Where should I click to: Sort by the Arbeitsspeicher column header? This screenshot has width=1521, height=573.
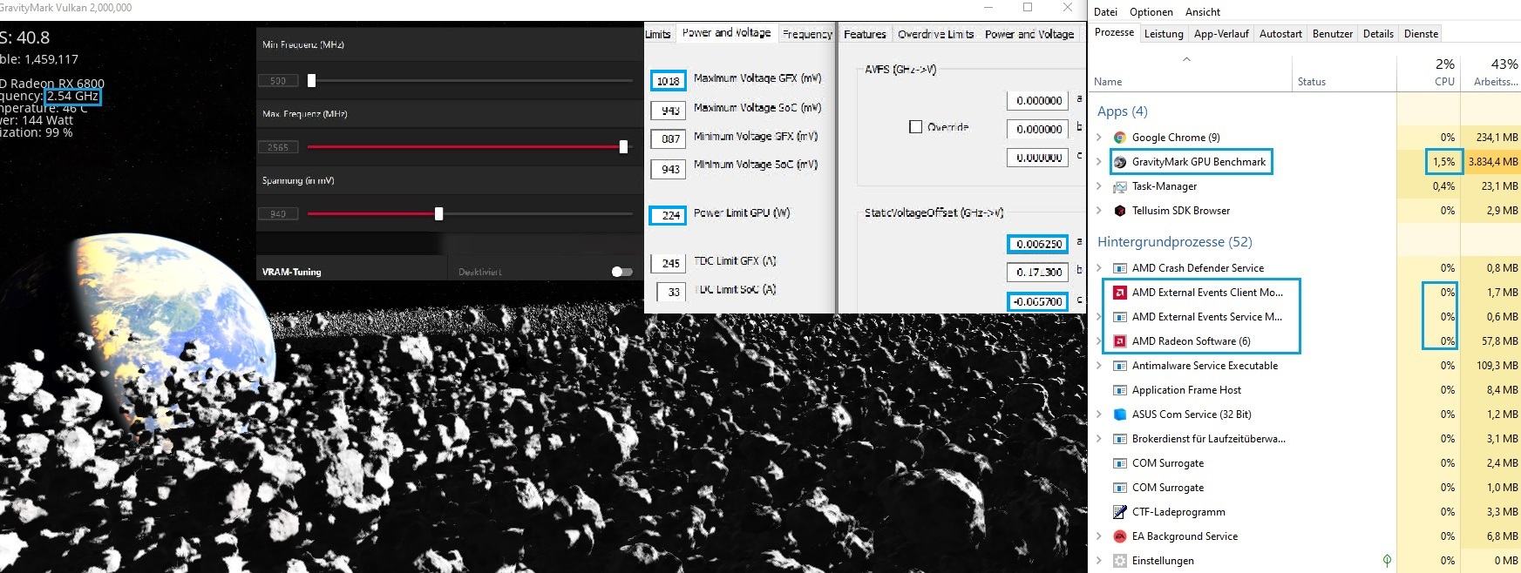pyautogui.click(x=1491, y=72)
